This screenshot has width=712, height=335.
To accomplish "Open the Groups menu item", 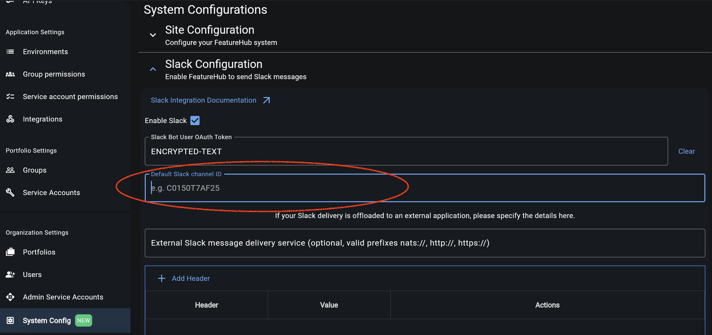I will coord(35,170).
